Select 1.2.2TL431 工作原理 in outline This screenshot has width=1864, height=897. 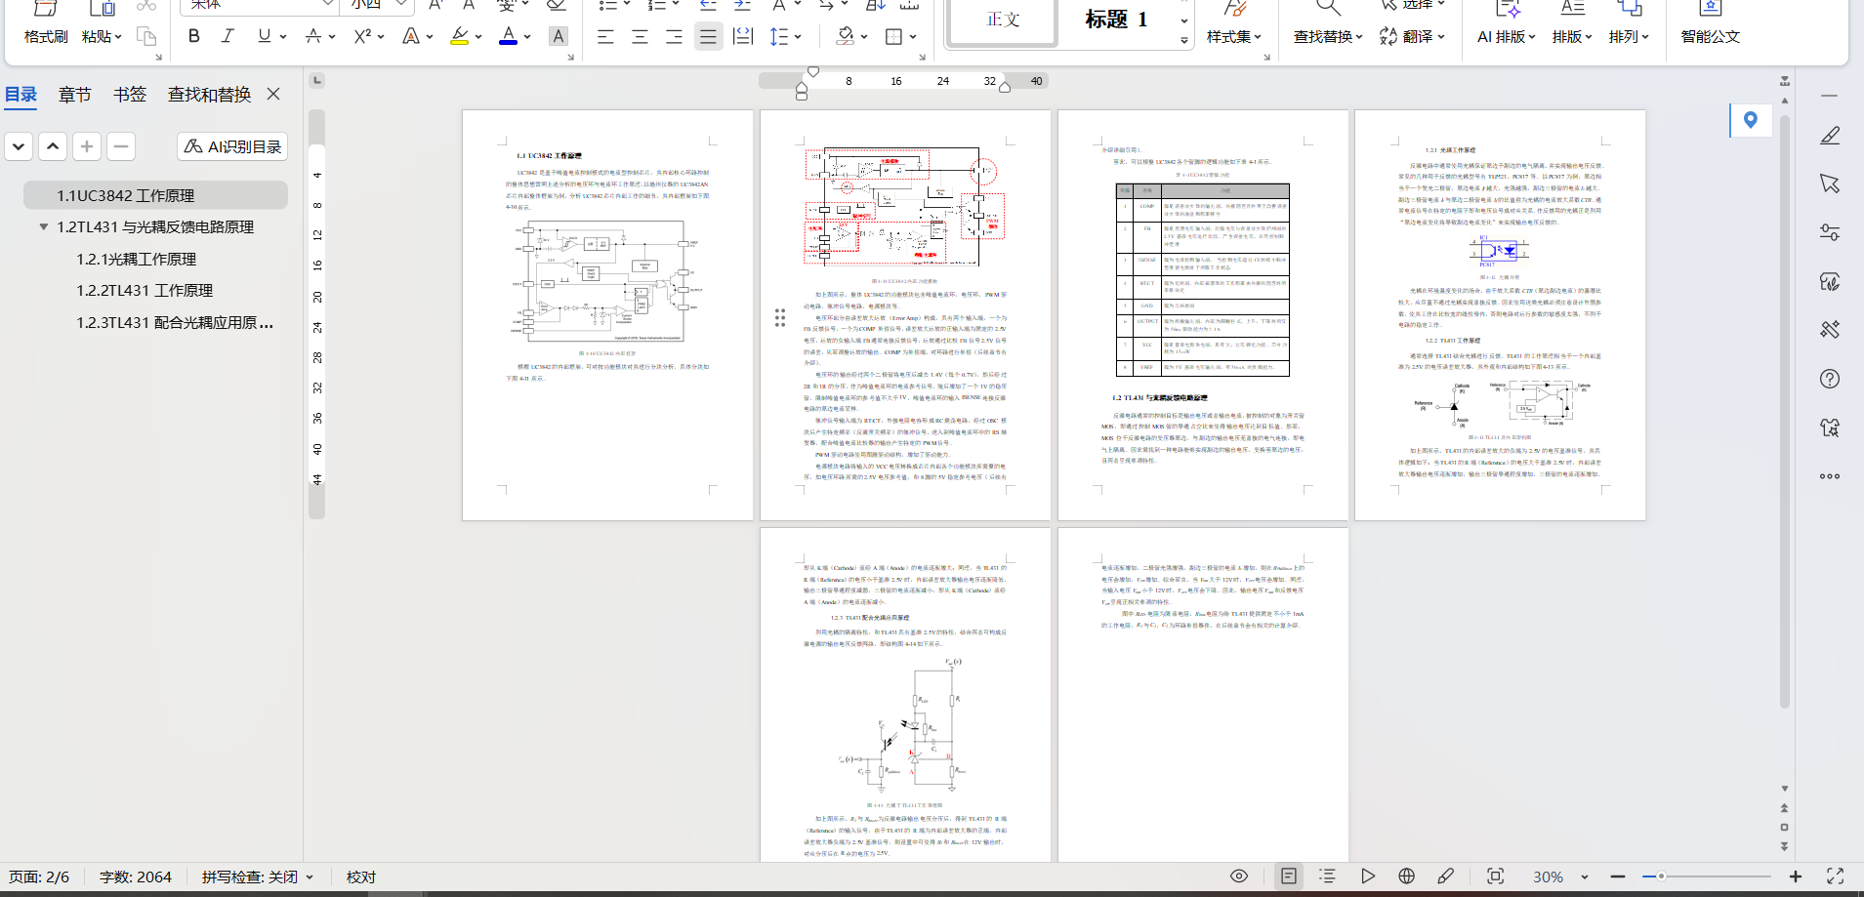(x=145, y=291)
